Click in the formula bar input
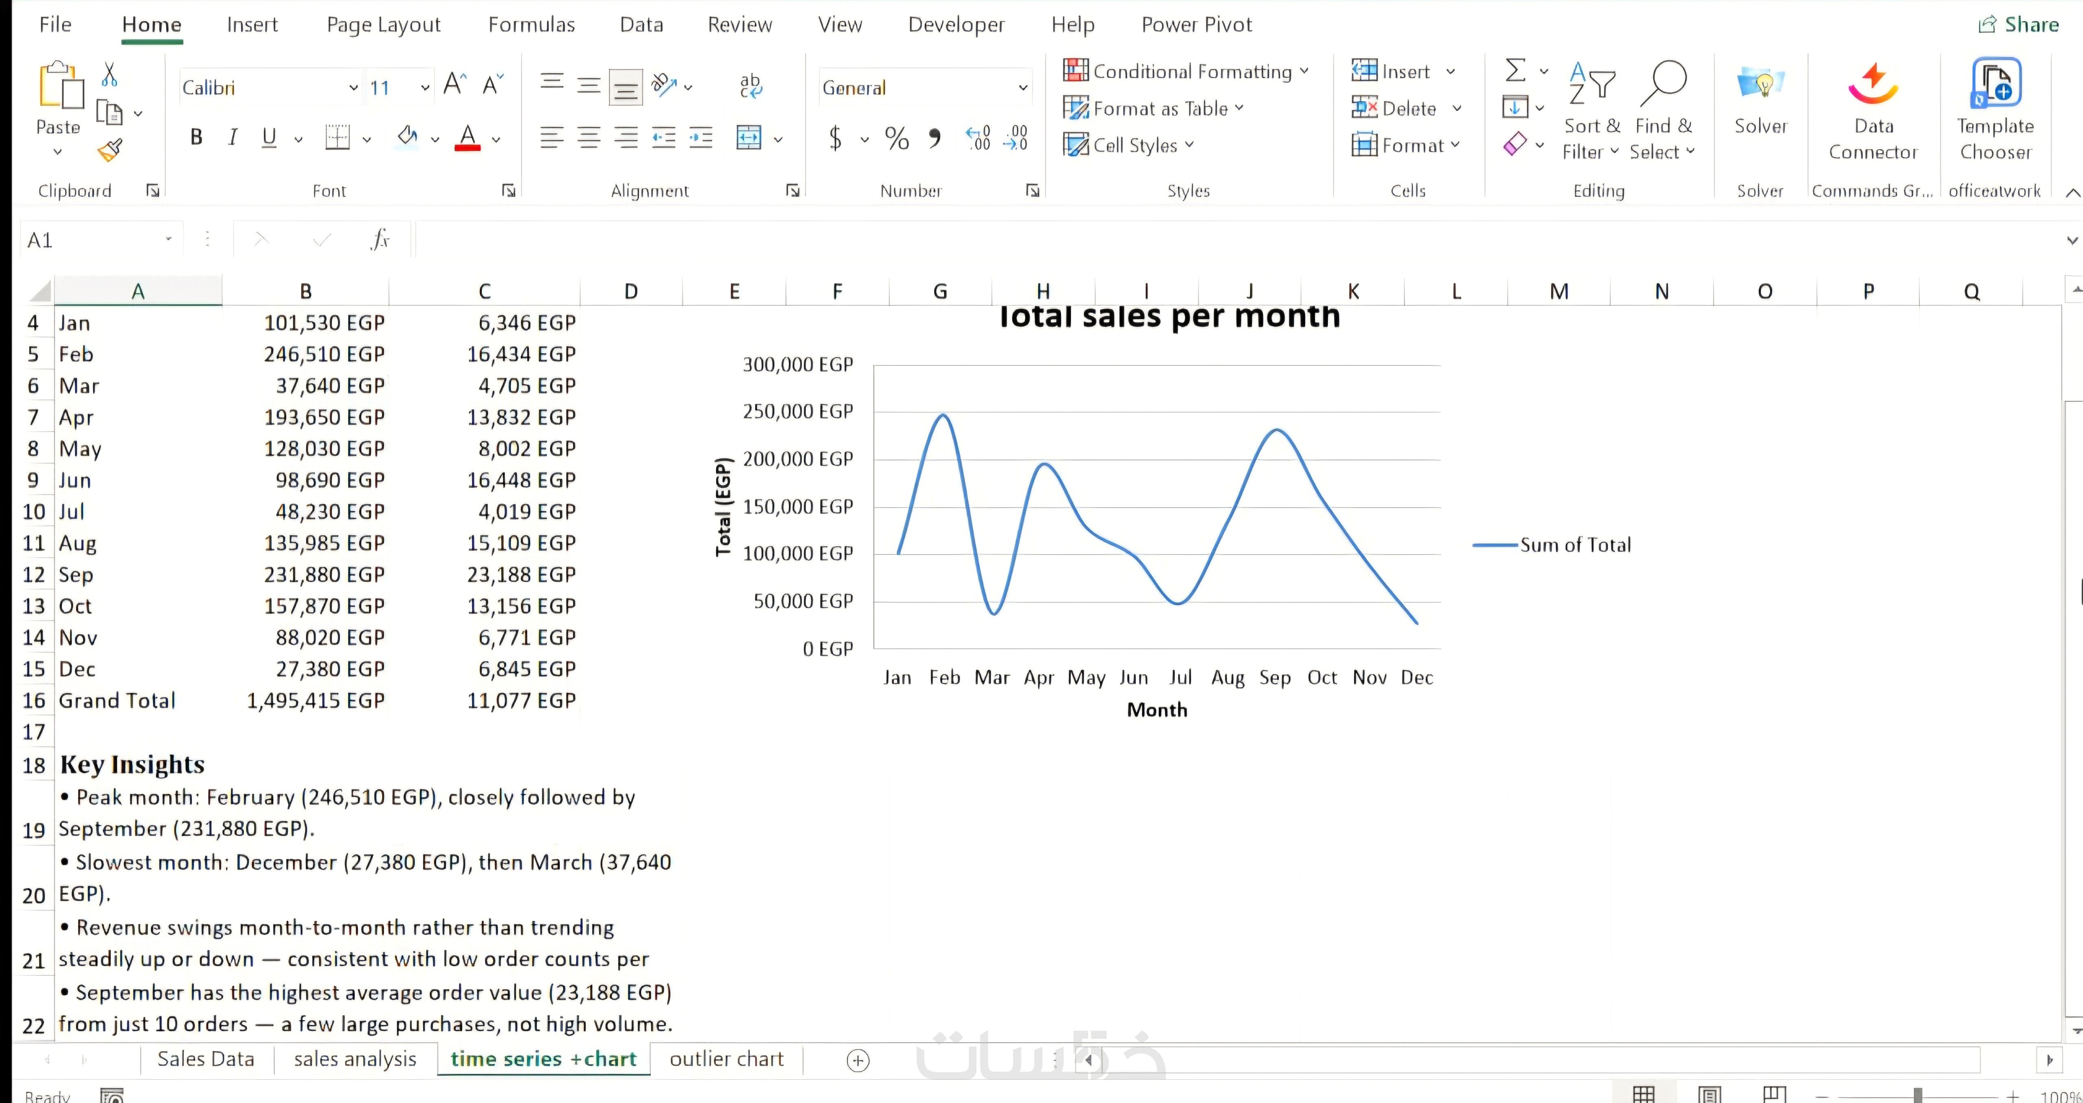 point(1237,240)
